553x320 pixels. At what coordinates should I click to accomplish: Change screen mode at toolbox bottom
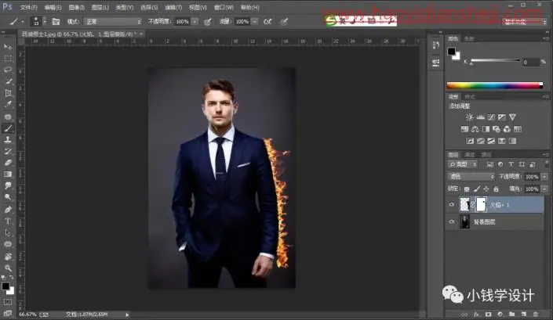8,313
